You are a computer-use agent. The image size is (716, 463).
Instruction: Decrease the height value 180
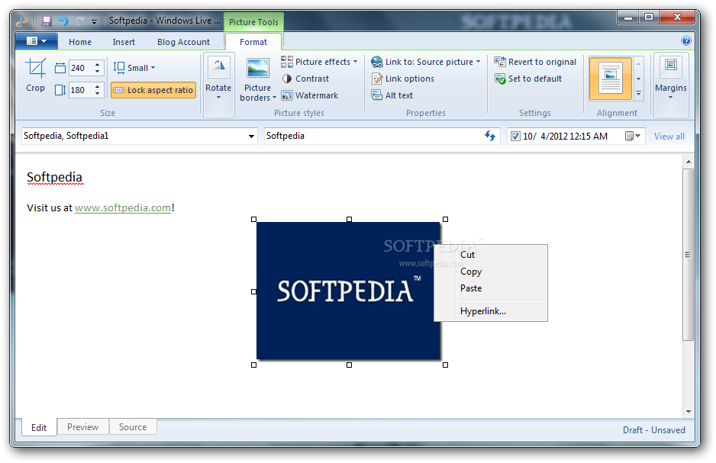(97, 94)
